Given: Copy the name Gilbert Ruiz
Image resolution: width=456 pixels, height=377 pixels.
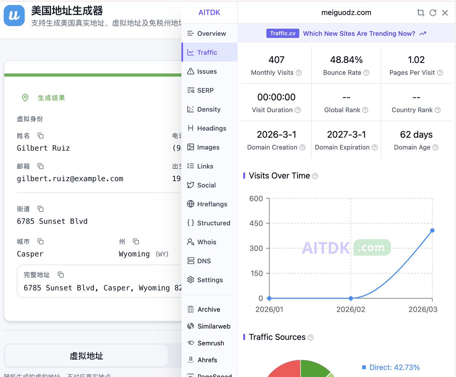Looking at the screenshot, I should tap(41, 136).
